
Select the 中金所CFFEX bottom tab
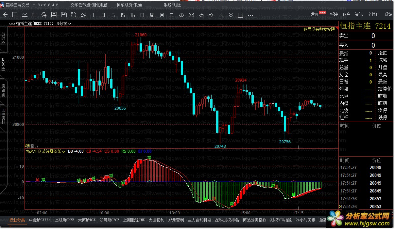pyautogui.click(x=40, y=220)
